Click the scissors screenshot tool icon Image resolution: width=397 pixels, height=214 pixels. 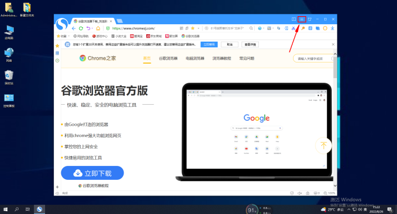coord(294,28)
